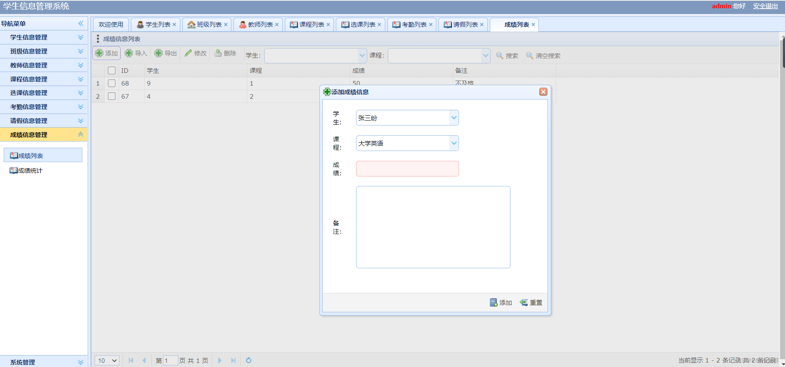Image resolution: width=785 pixels, height=367 pixels.
Task: Click the dialog 添加 save button
Action: coord(501,302)
